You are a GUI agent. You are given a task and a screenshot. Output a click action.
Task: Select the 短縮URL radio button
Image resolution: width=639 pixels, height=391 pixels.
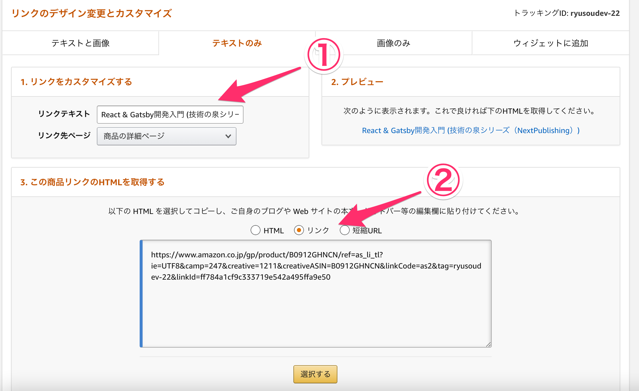pyautogui.click(x=344, y=230)
